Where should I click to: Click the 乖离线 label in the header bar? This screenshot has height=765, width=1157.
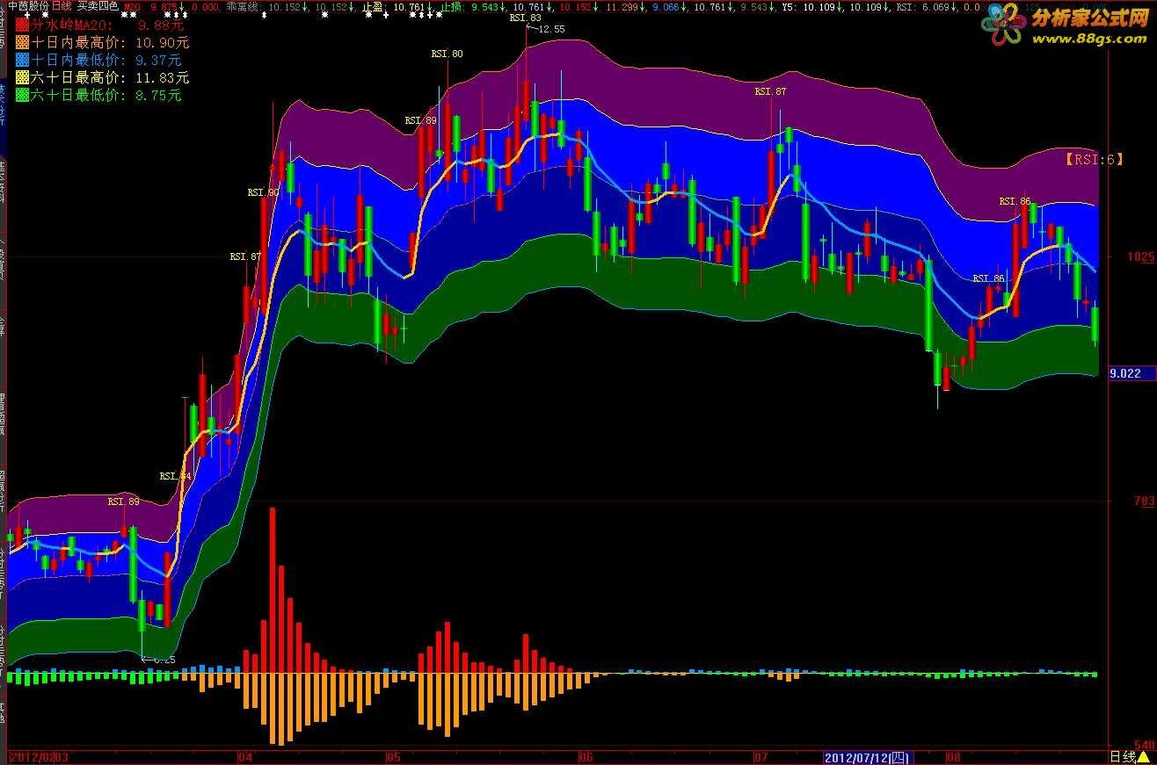242,6
